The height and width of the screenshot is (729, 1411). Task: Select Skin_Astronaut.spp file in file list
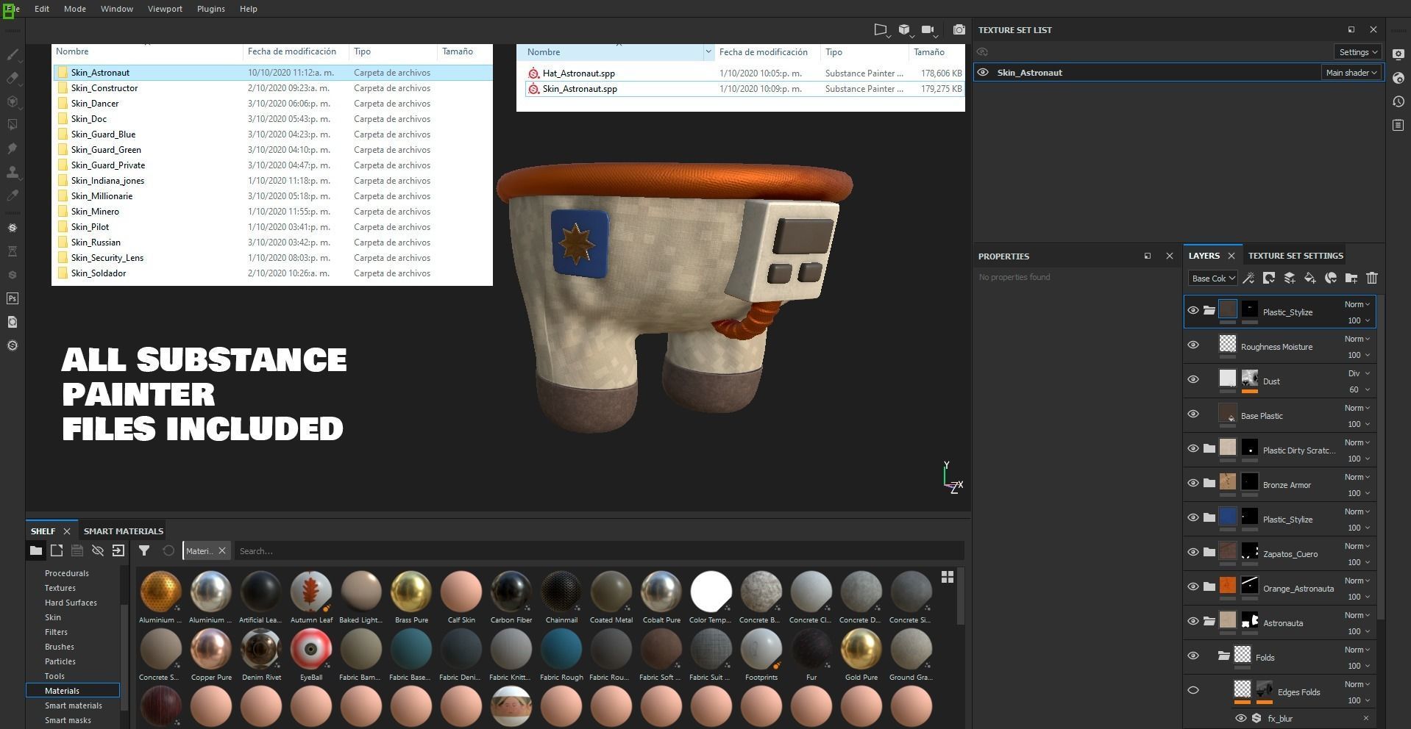pyautogui.click(x=580, y=89)
